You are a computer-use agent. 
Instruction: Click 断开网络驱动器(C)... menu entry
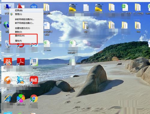24,23
